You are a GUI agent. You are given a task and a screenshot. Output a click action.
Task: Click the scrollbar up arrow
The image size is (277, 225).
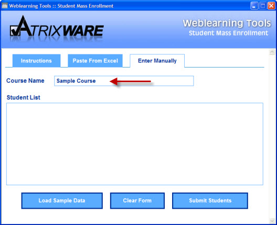click(272, 52)
